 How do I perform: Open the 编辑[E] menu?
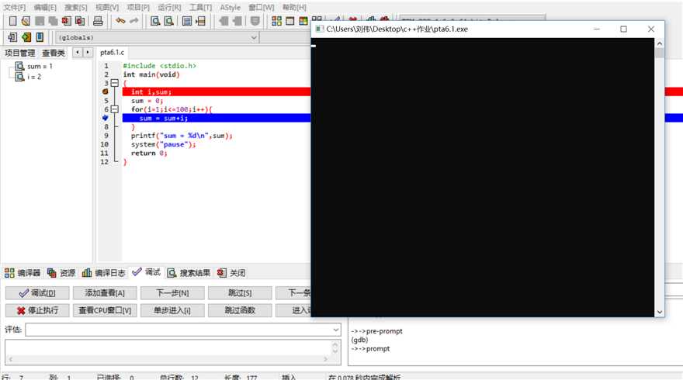(x=45, y=8)
